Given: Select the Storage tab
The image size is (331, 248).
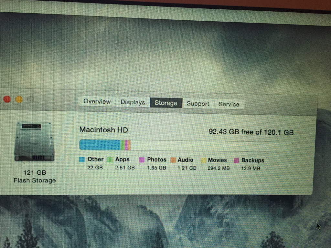Looking at the screenshot, I should [x=166, y=103].
